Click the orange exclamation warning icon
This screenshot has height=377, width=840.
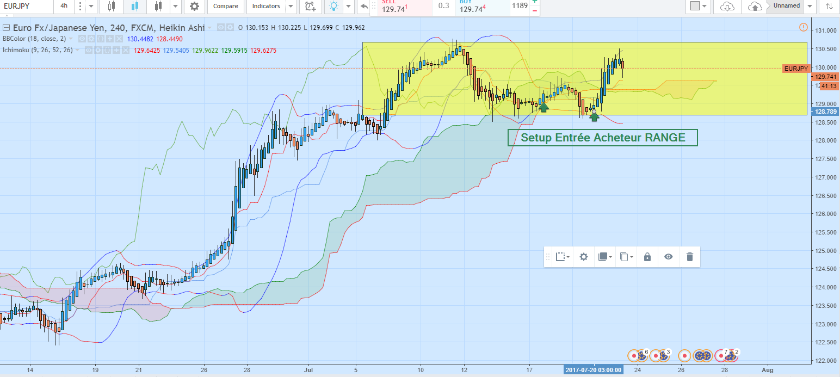tap(804, 27)
